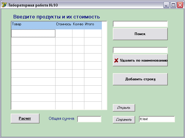The height and width of the screenshot is (138, 185).
Task: Focus the search input above Поиск
Action: pyautogui.click(x=140, y=24)
